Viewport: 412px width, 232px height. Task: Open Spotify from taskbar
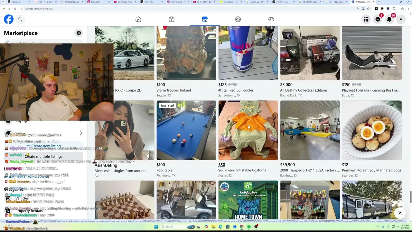[249, 227]
